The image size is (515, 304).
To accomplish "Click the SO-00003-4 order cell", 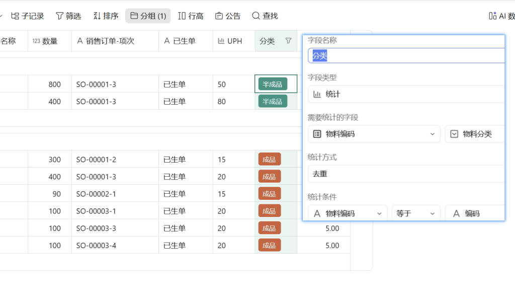I will coord(115,245).
